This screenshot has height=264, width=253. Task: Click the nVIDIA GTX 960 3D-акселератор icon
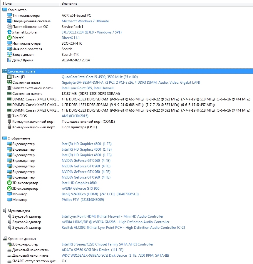click(x=9, y=189)
